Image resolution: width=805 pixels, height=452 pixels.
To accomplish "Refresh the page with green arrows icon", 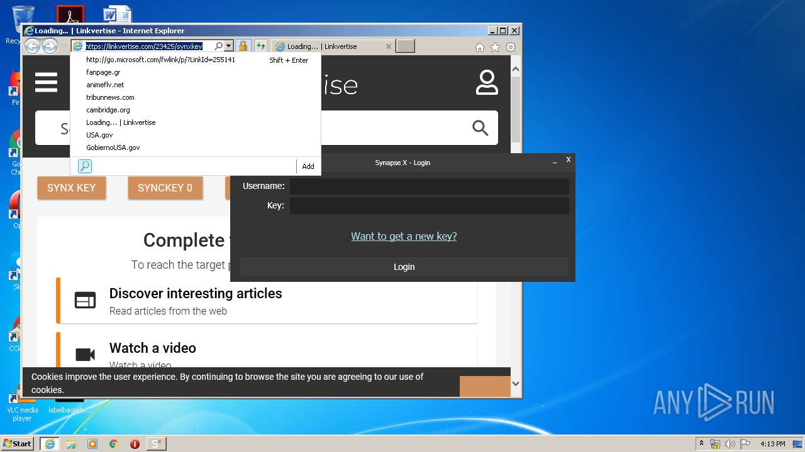I will click(x=260, y=46).
